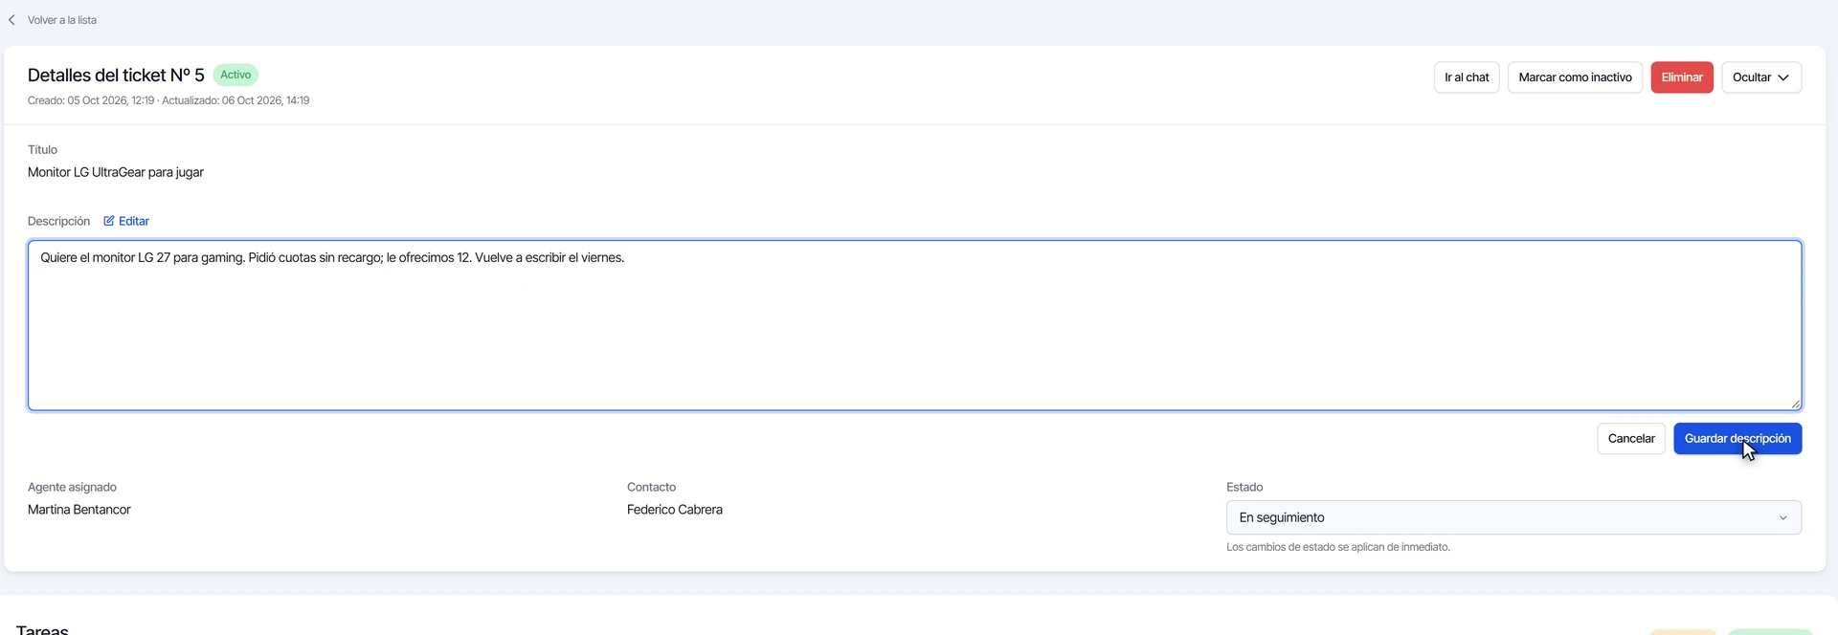
Task: Click the assigned agent Martina Bentancor
Action: pyautogui.click(x=79, y=510)
